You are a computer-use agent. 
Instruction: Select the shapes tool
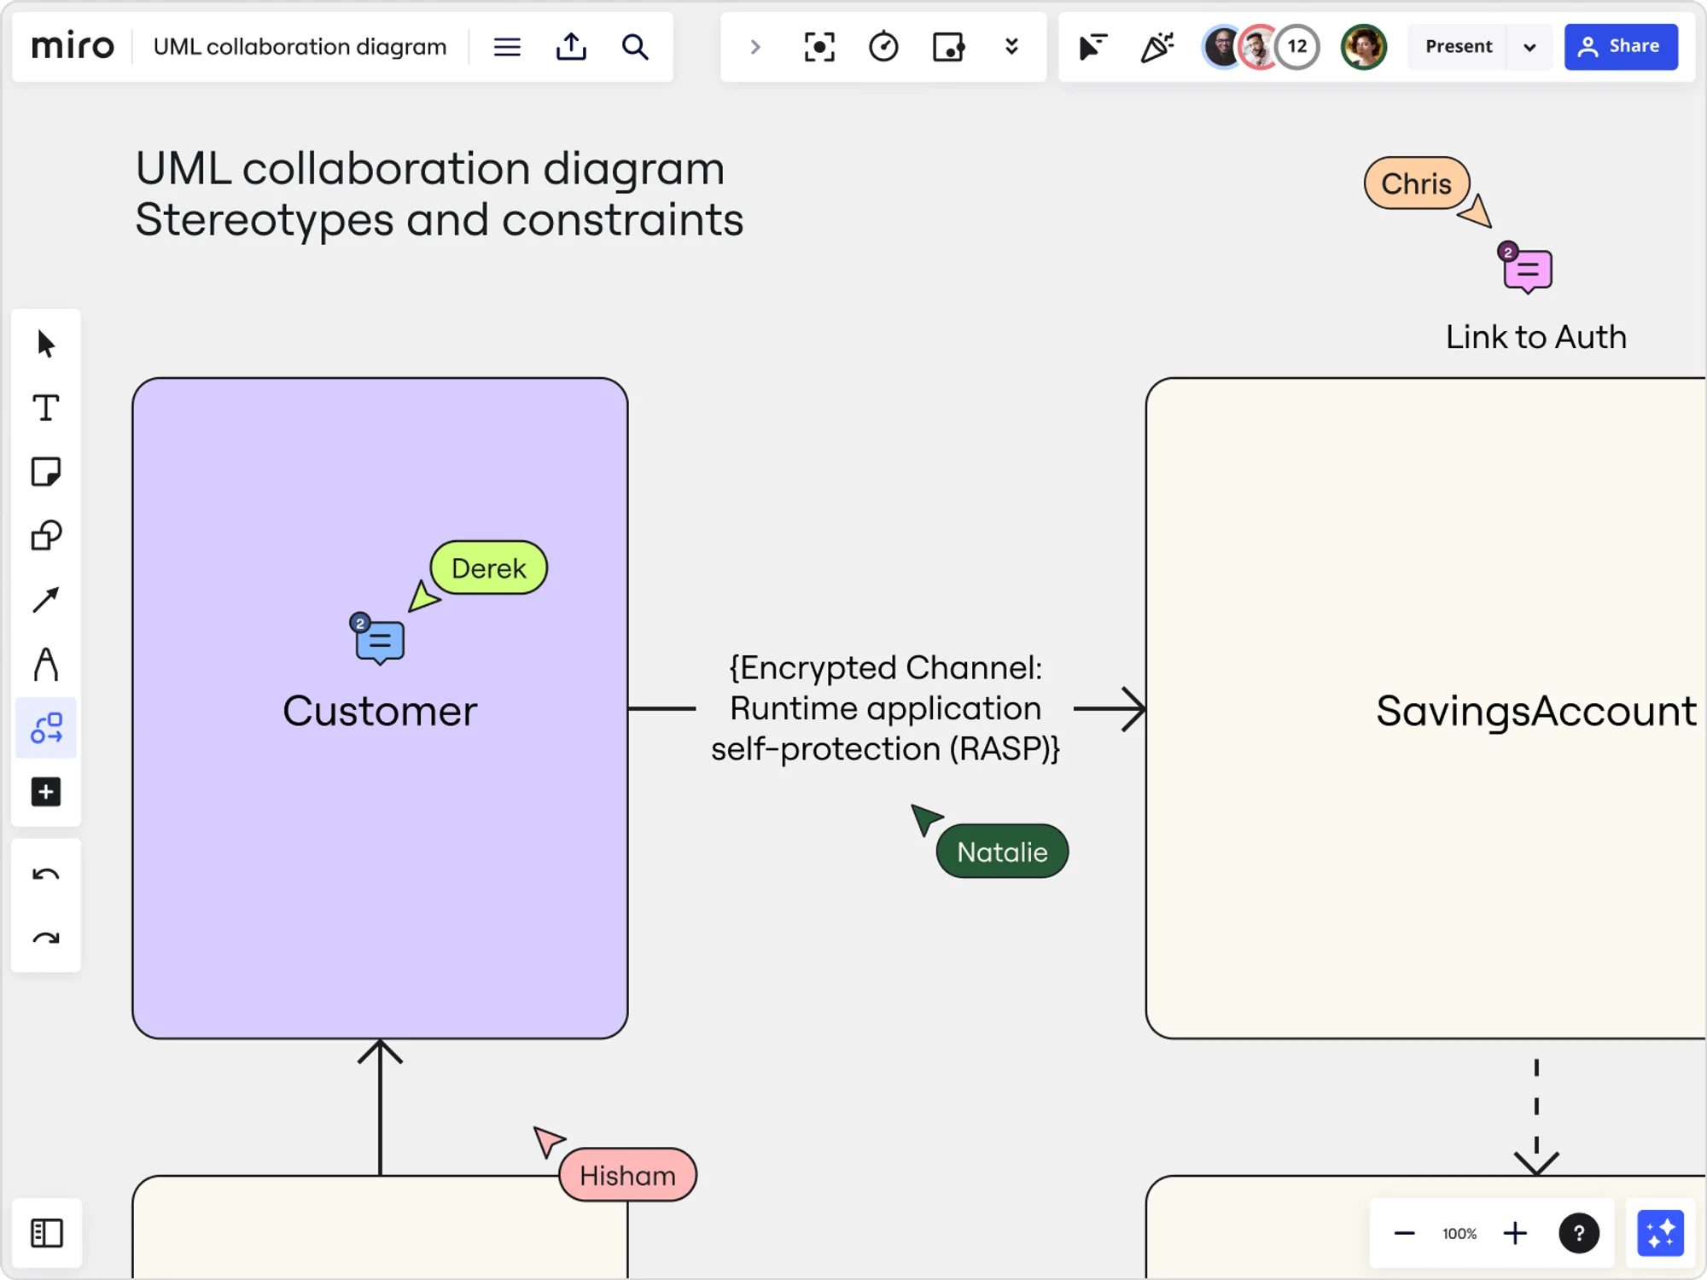coord(46,536)
